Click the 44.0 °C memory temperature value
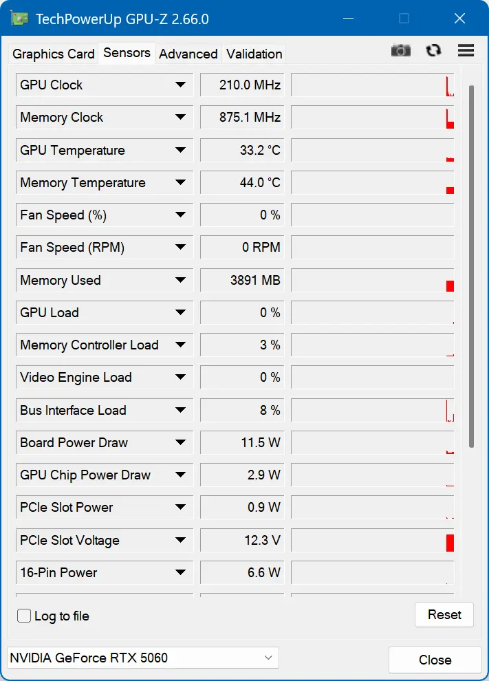The height and width of the screenshot is (681, 489). [x=242, y=182]
